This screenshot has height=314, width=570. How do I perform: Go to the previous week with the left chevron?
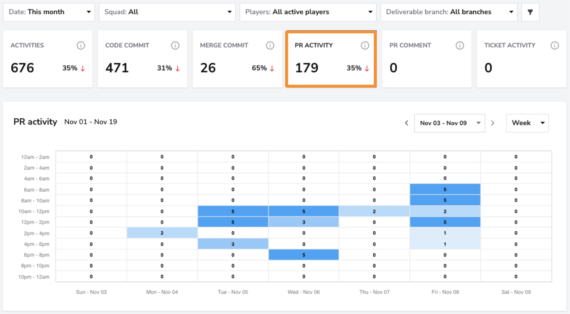tap(407, 123)
